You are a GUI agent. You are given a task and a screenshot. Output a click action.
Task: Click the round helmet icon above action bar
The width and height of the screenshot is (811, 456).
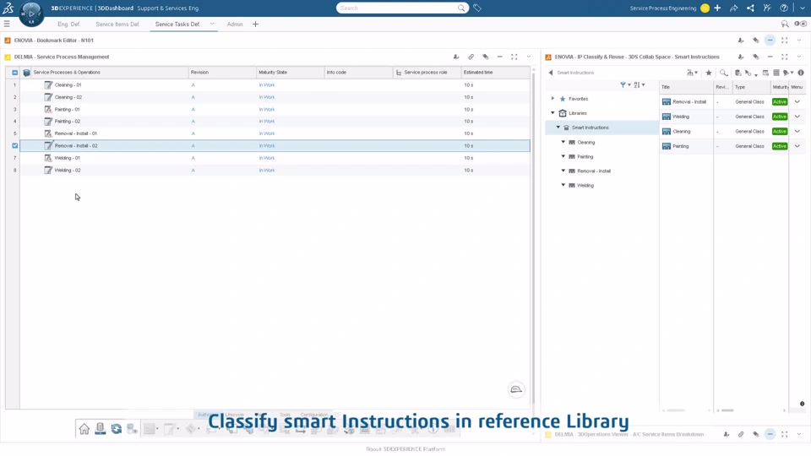click(x=516, y=389)
